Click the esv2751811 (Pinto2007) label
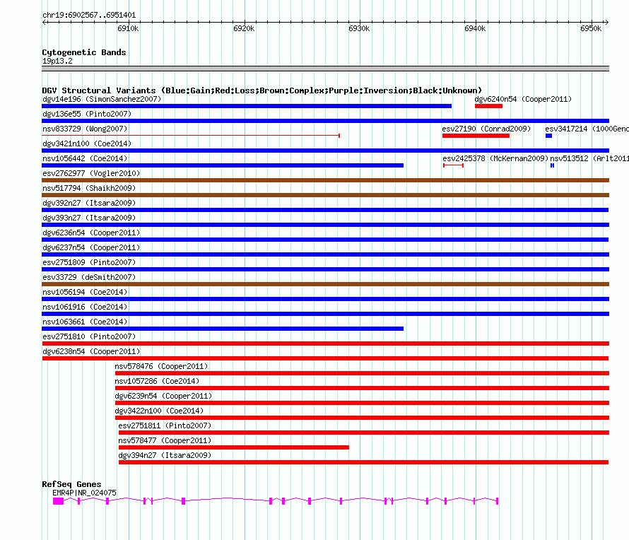Screen dimensions: 629x540 (x=165, y=425)
